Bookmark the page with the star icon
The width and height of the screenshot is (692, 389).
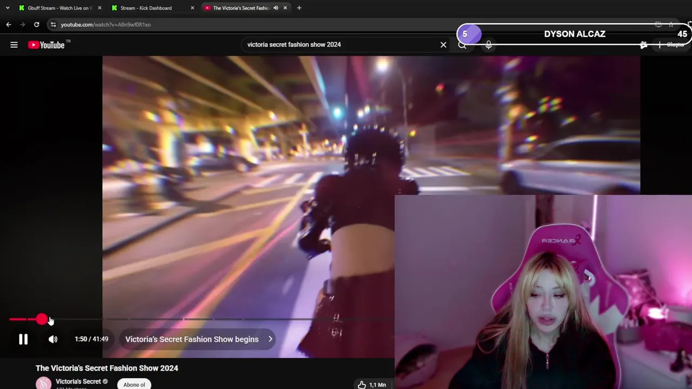coord(671,24)
